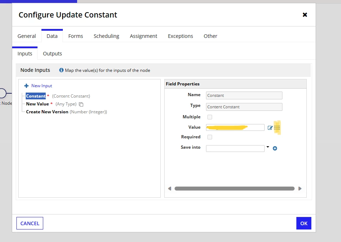Click the (Number (Integer)) label
This screenshot has width=341, height=242.
[x=88, y=112]
